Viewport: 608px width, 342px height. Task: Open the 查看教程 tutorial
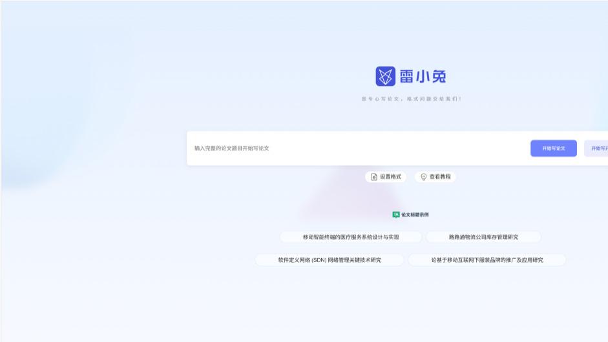coord(435,177)
